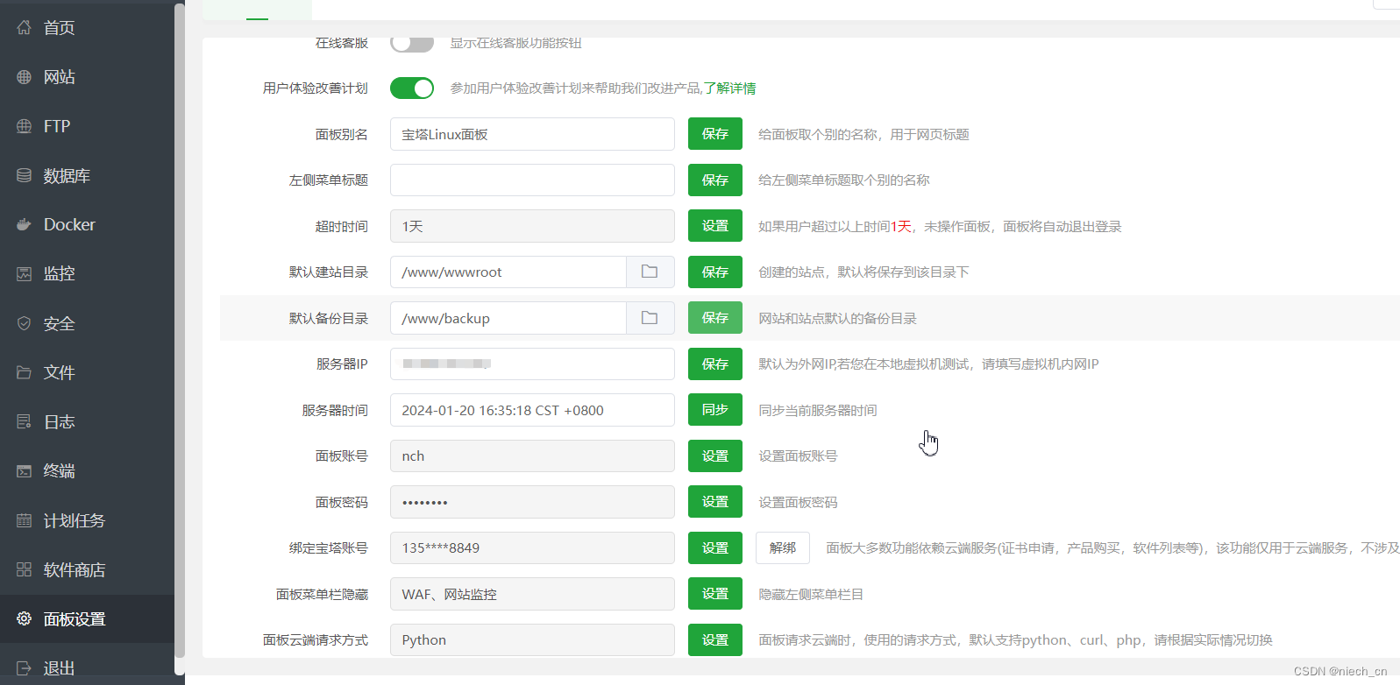
Task: Click the 服务器时间 field
Action: [532, 410]
